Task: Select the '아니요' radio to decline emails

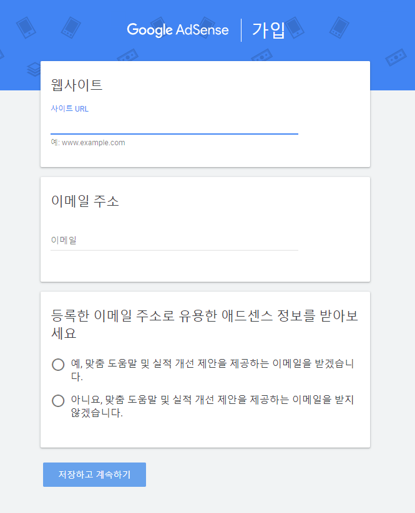Action: [58, 400]
